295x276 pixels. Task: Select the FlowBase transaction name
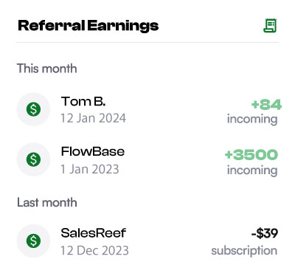(x=93, y=151)
